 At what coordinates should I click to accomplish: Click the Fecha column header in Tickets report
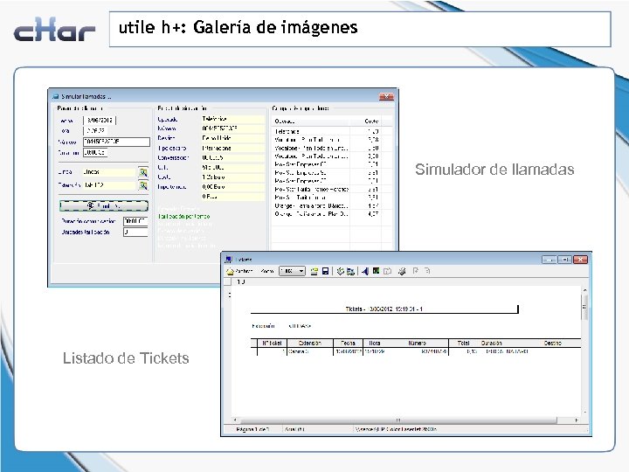point(348,344)
